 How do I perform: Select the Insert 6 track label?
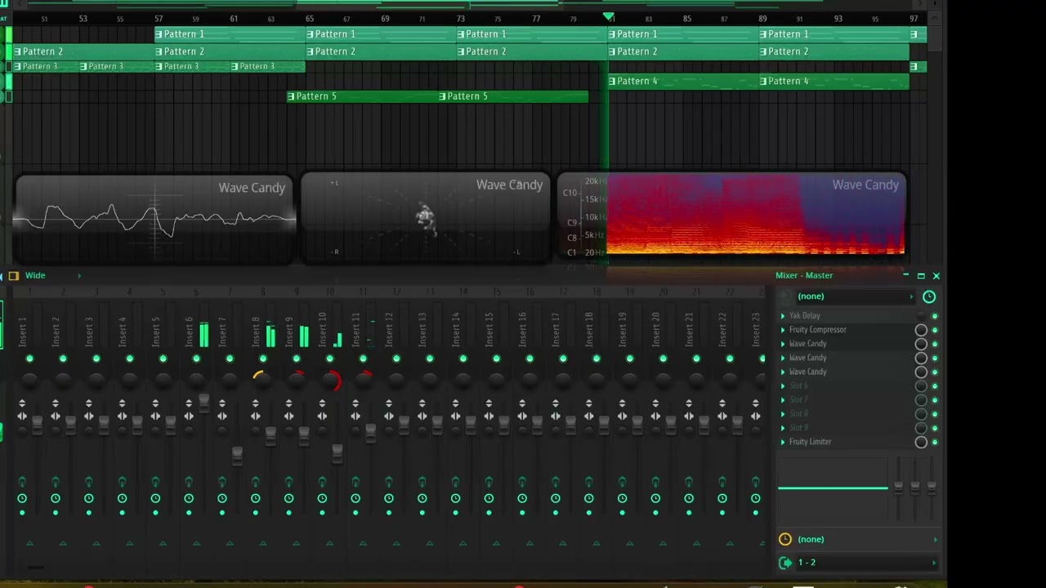(x=190, y=331)
